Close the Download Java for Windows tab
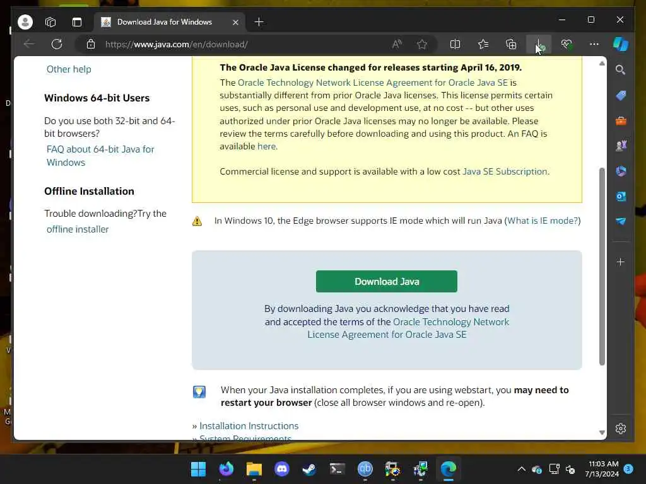Viewport: 646px width, 484px height. click(x=235, y=22)
